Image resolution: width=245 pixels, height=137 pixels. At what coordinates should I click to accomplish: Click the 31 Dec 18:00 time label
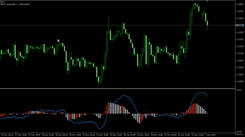click(198, 135)
